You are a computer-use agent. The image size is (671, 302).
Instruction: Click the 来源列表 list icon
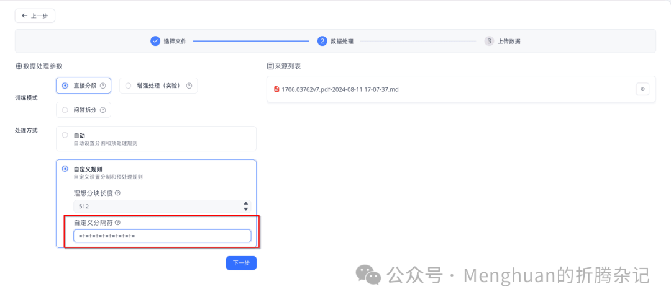270,66
